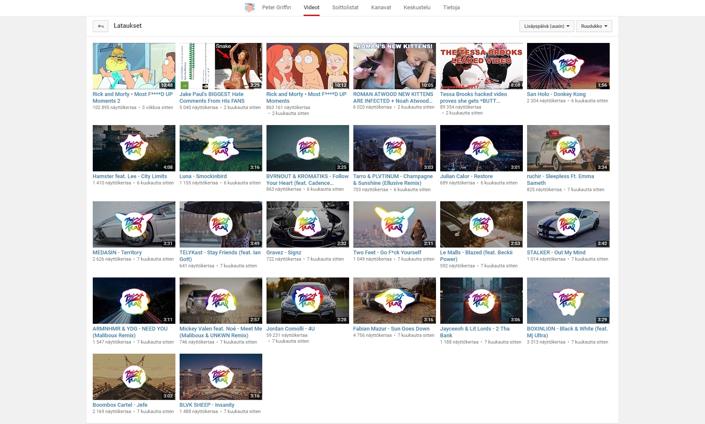The image size is (705, 424).
Task: Click the Fabian Mazur - Sun Goes Down title
Action: [391, 329]
